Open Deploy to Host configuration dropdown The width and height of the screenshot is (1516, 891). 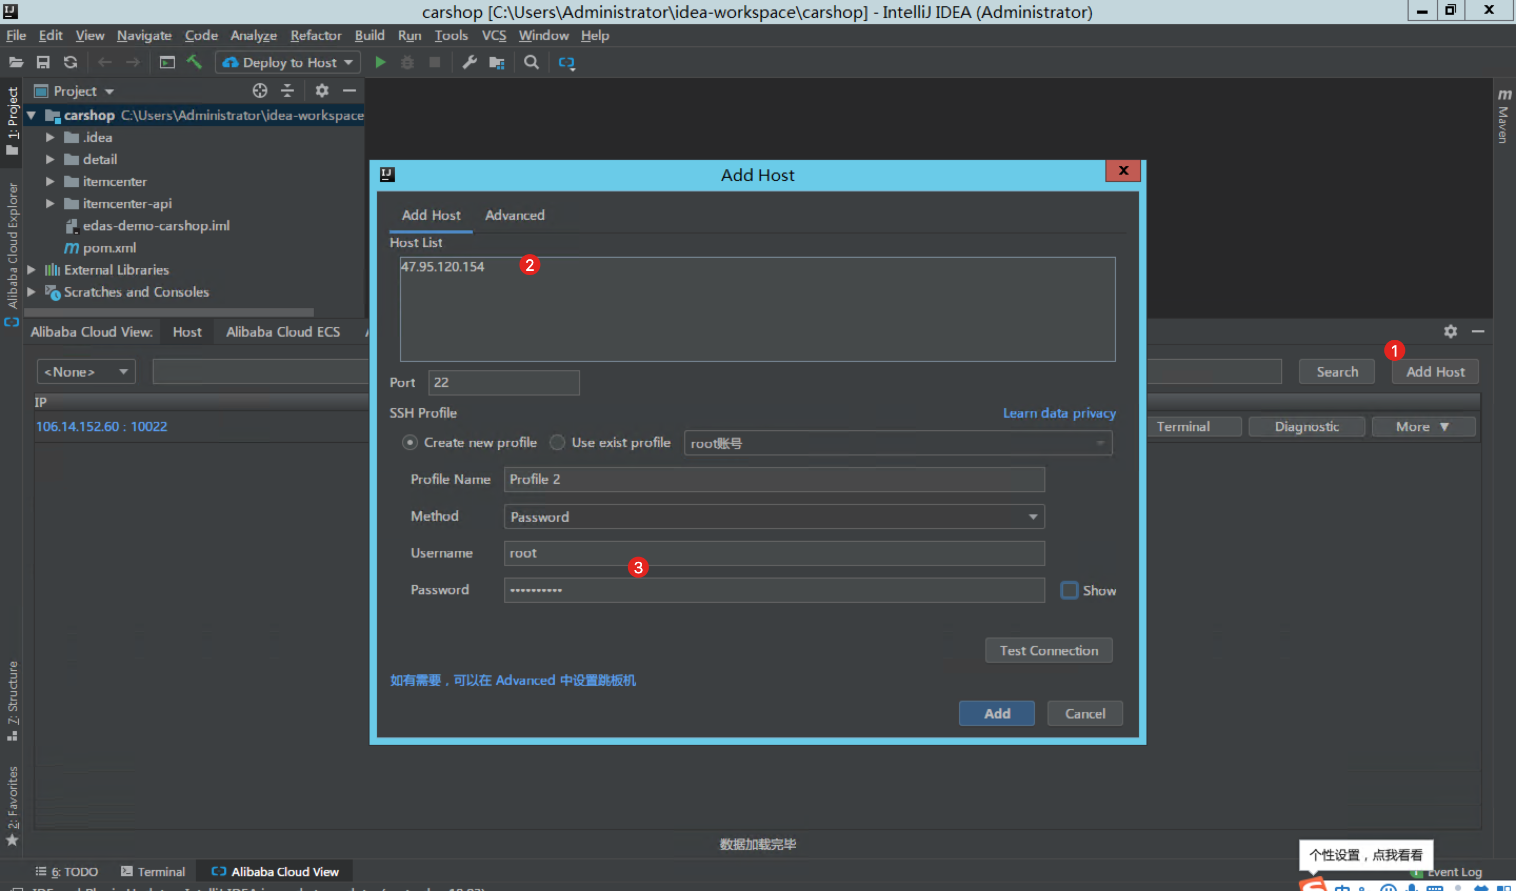click(287, 63)
